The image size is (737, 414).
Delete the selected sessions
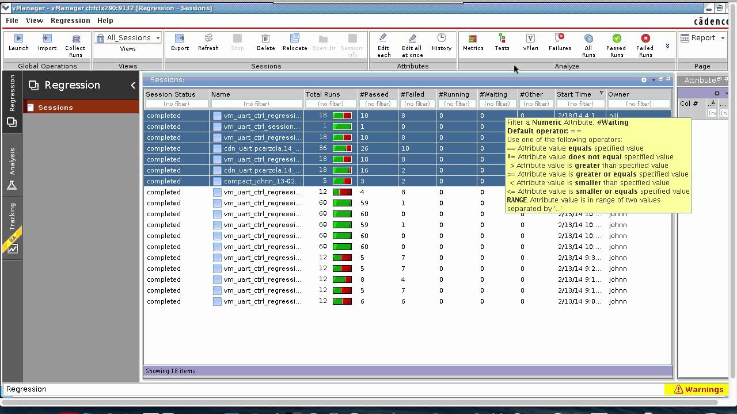(x=265, y=43)
